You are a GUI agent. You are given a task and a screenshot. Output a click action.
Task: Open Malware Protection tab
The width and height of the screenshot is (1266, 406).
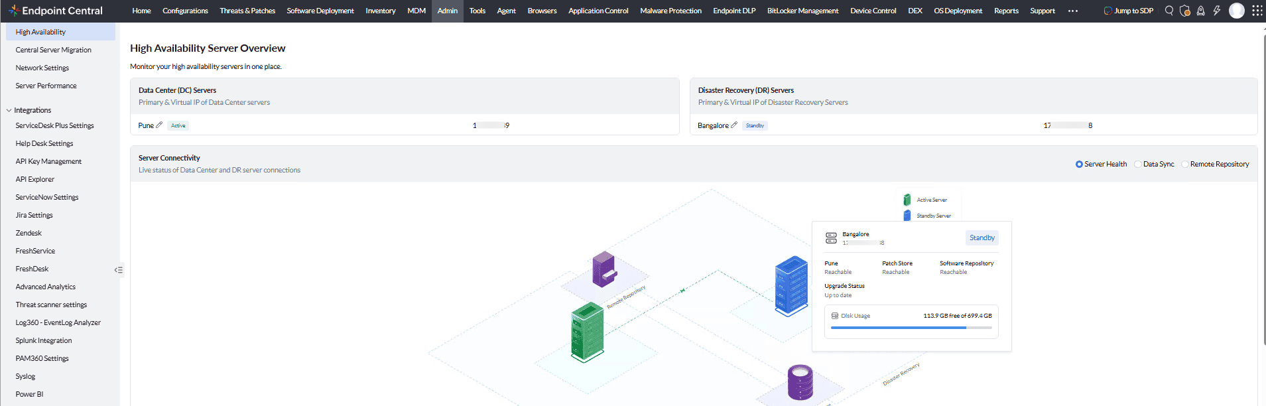[670, 11]
